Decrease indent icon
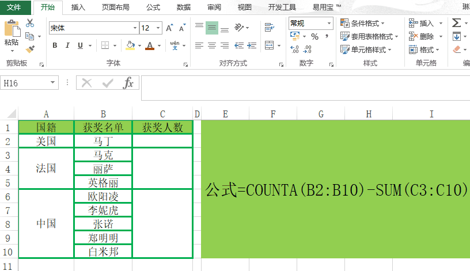 [x=239, y=45]
